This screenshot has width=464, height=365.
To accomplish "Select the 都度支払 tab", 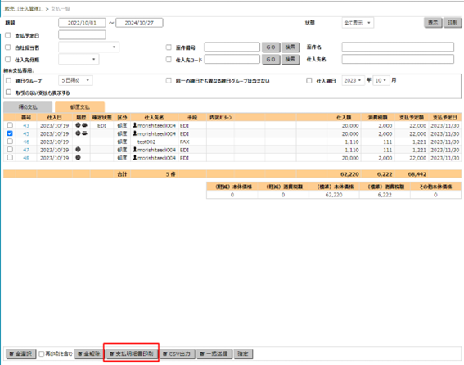I will pos(80,107).
